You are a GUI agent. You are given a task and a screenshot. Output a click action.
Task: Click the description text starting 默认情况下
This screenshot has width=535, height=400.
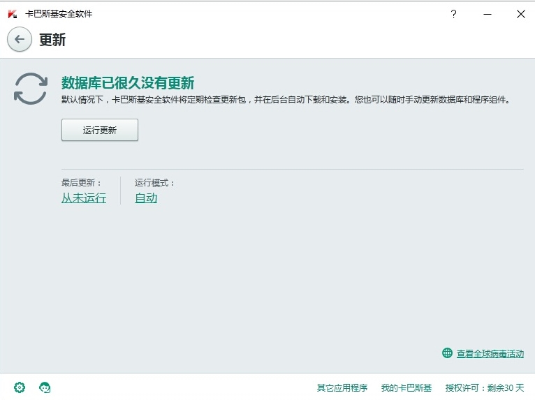click(x=286, y=100)
